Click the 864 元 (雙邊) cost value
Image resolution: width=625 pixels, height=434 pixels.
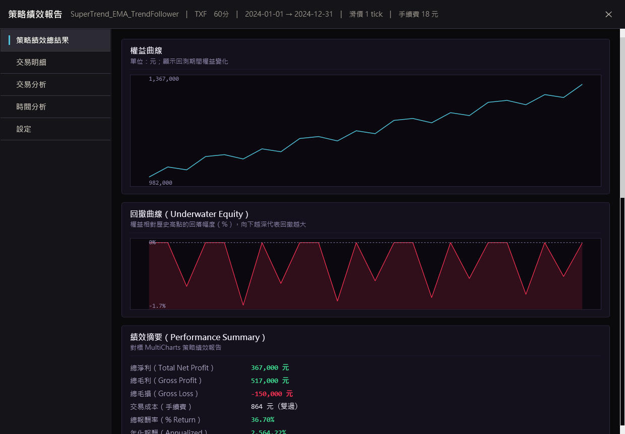coord(276,406)
